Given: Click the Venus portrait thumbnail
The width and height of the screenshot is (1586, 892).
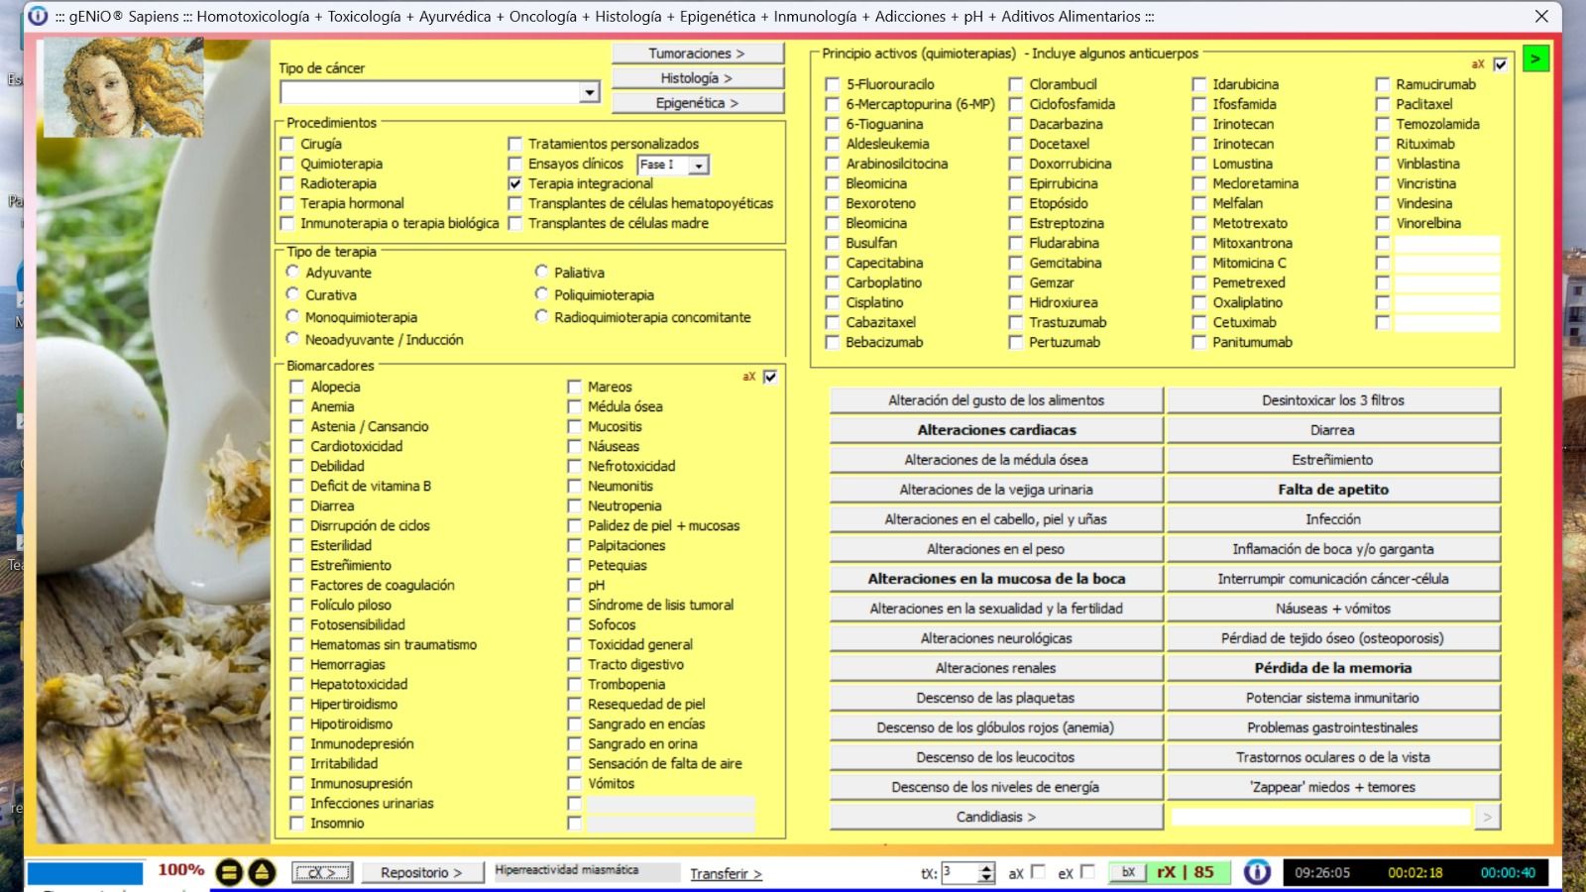Looking at the screenshot, I should point(124,87).
